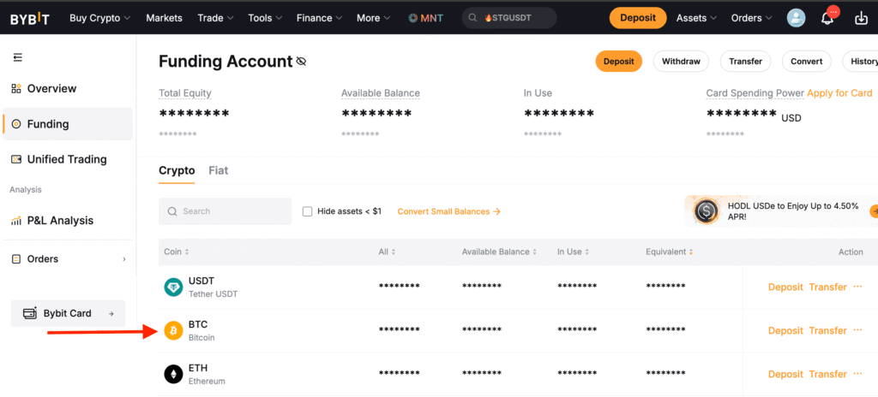The image size is (878, 397).
Task: Toggle balance visibility eye icon
Action: (x=301, y=62)
